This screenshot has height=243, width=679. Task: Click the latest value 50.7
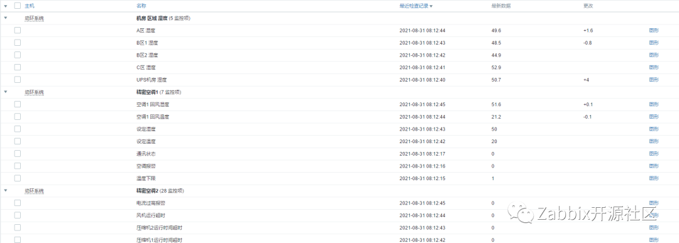coord(496,80)
